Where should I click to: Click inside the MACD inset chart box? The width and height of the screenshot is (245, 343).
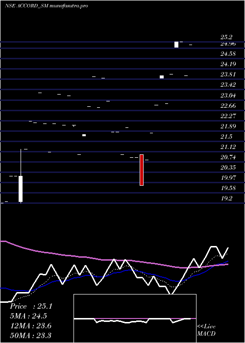click(135, 318)
